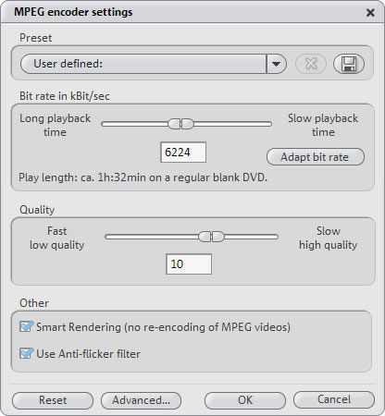Save the preset with the floppy disk icon
Screen dimensions: 385x416
pos(349,64)
